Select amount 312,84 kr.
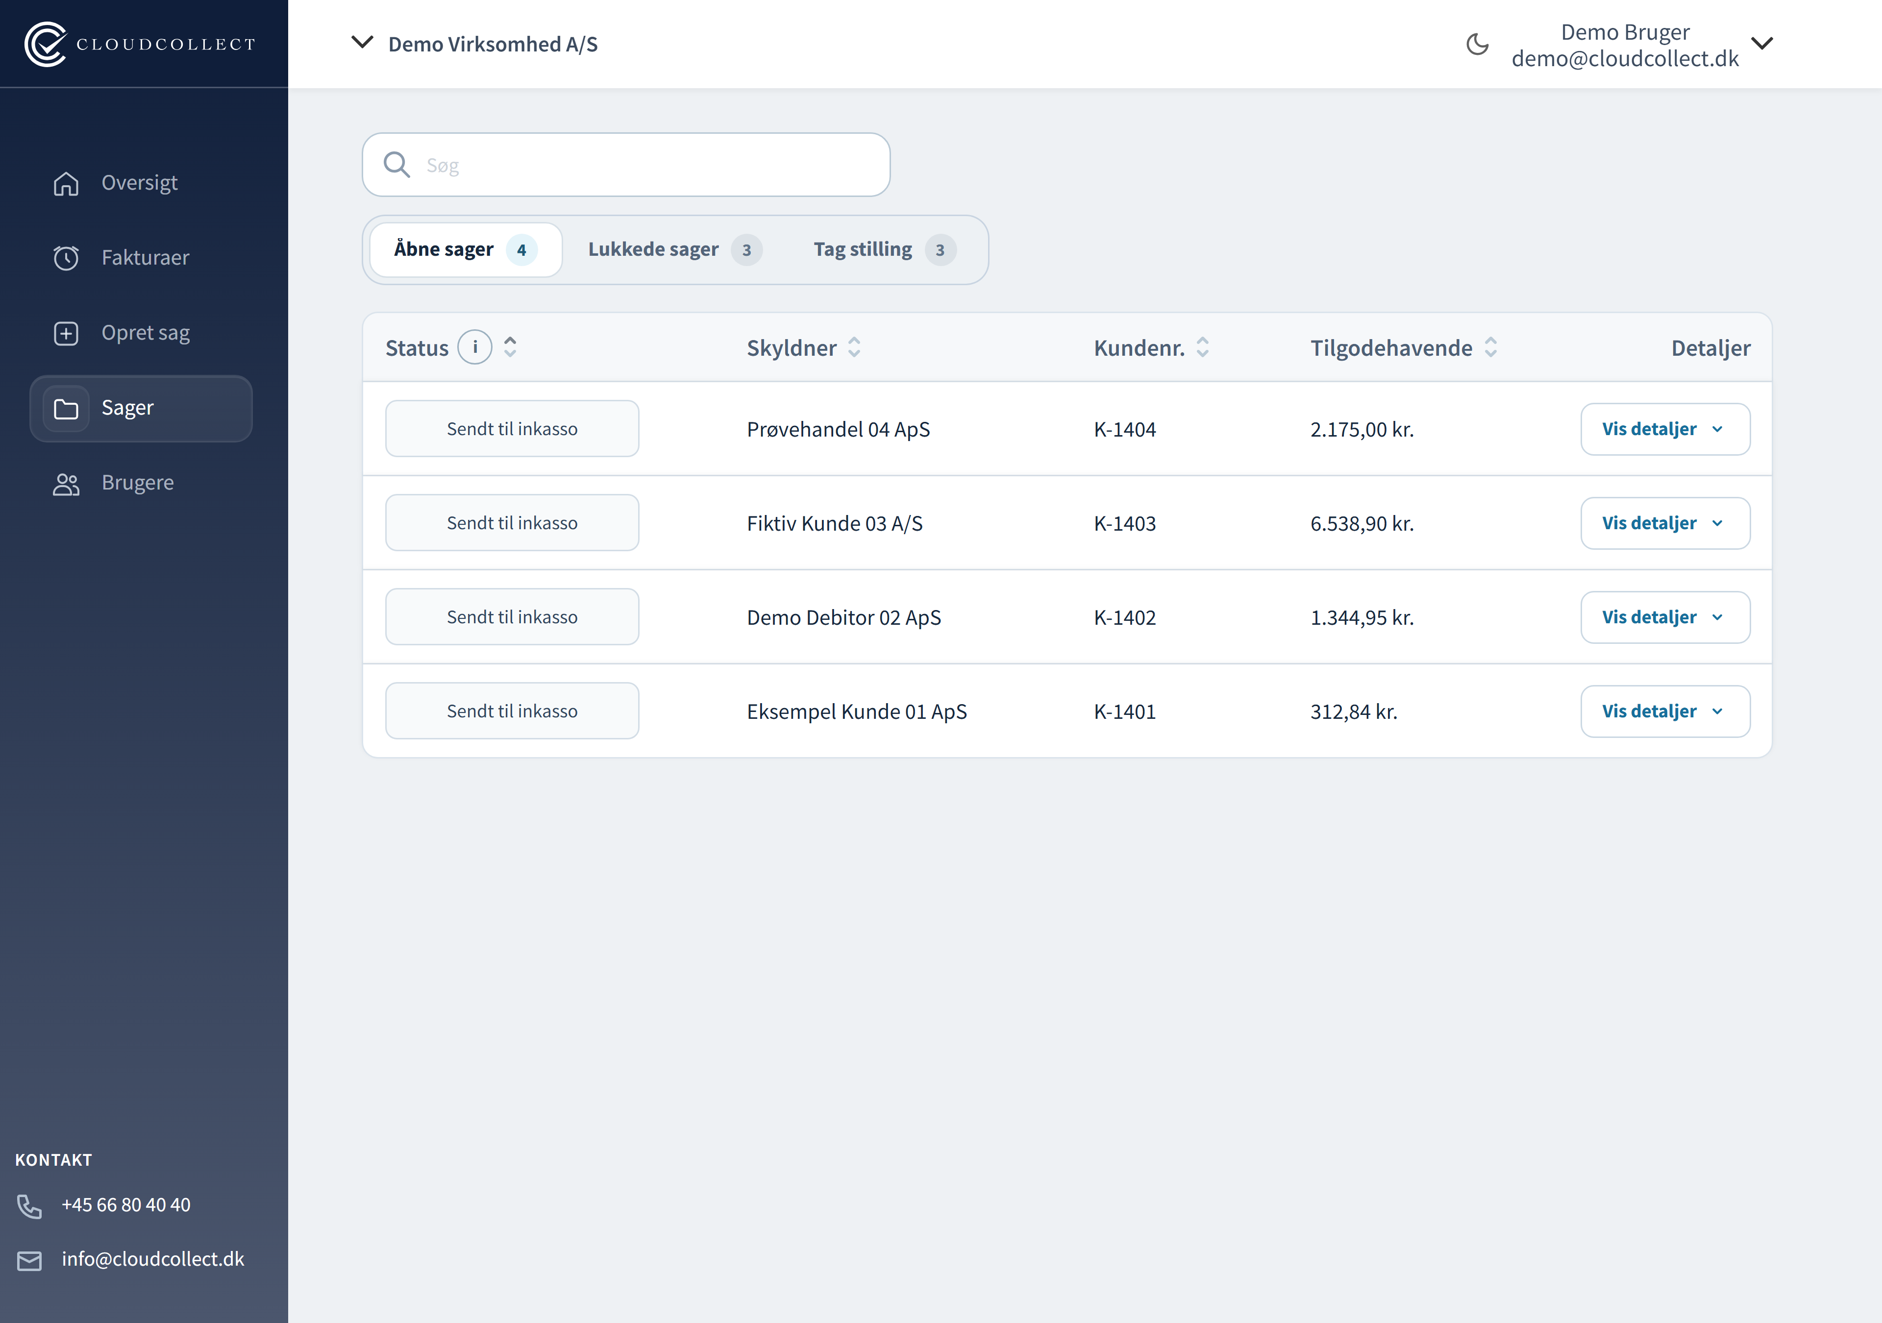This screenshot has height=1323, width=1882. [x=1354, y=711]
